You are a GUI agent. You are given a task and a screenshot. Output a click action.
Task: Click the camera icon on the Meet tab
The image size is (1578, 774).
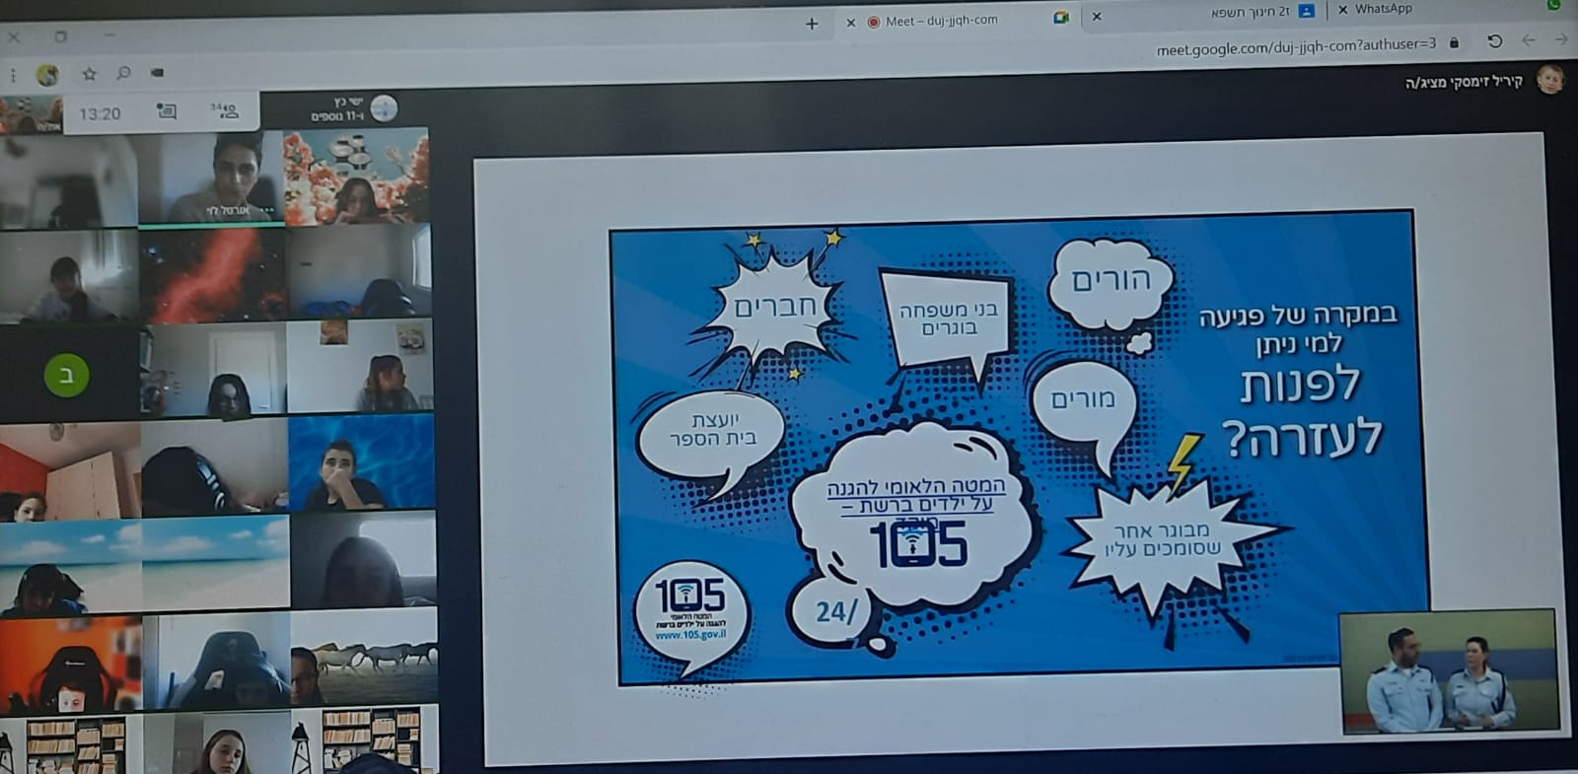click(x=1061, y=18)
